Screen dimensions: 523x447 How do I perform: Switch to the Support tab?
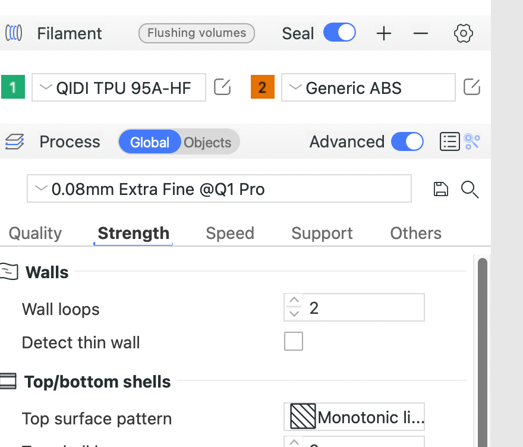point(322,233)
